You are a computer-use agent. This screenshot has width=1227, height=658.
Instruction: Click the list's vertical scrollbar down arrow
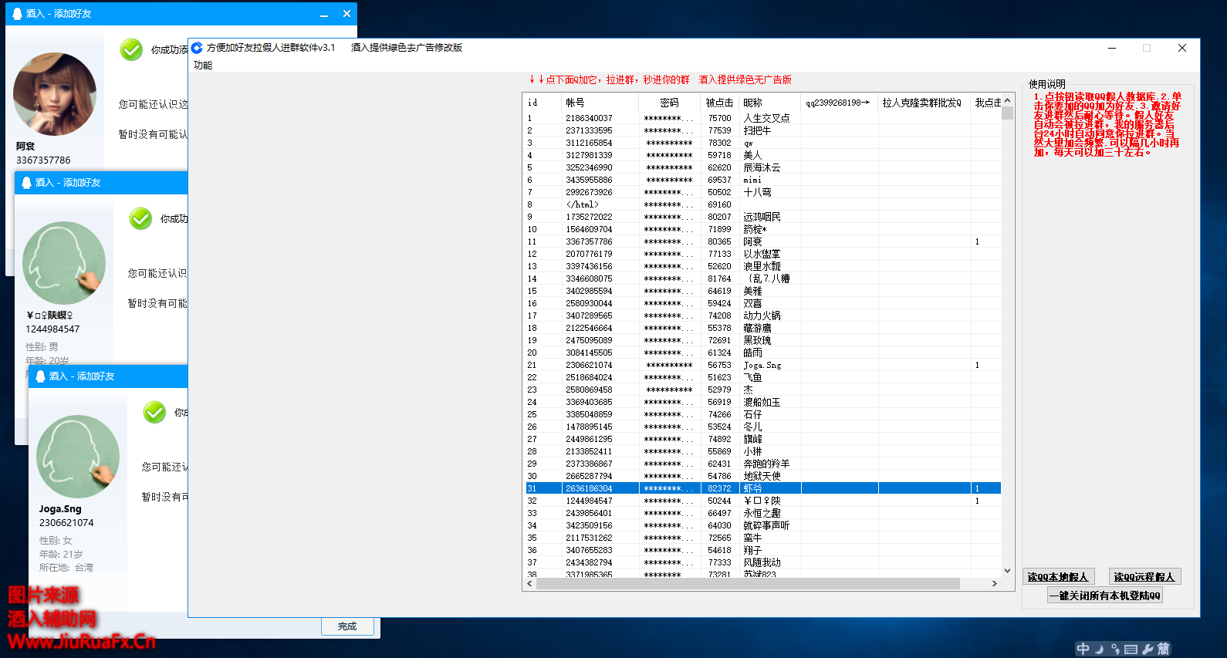click(1007, 571)
